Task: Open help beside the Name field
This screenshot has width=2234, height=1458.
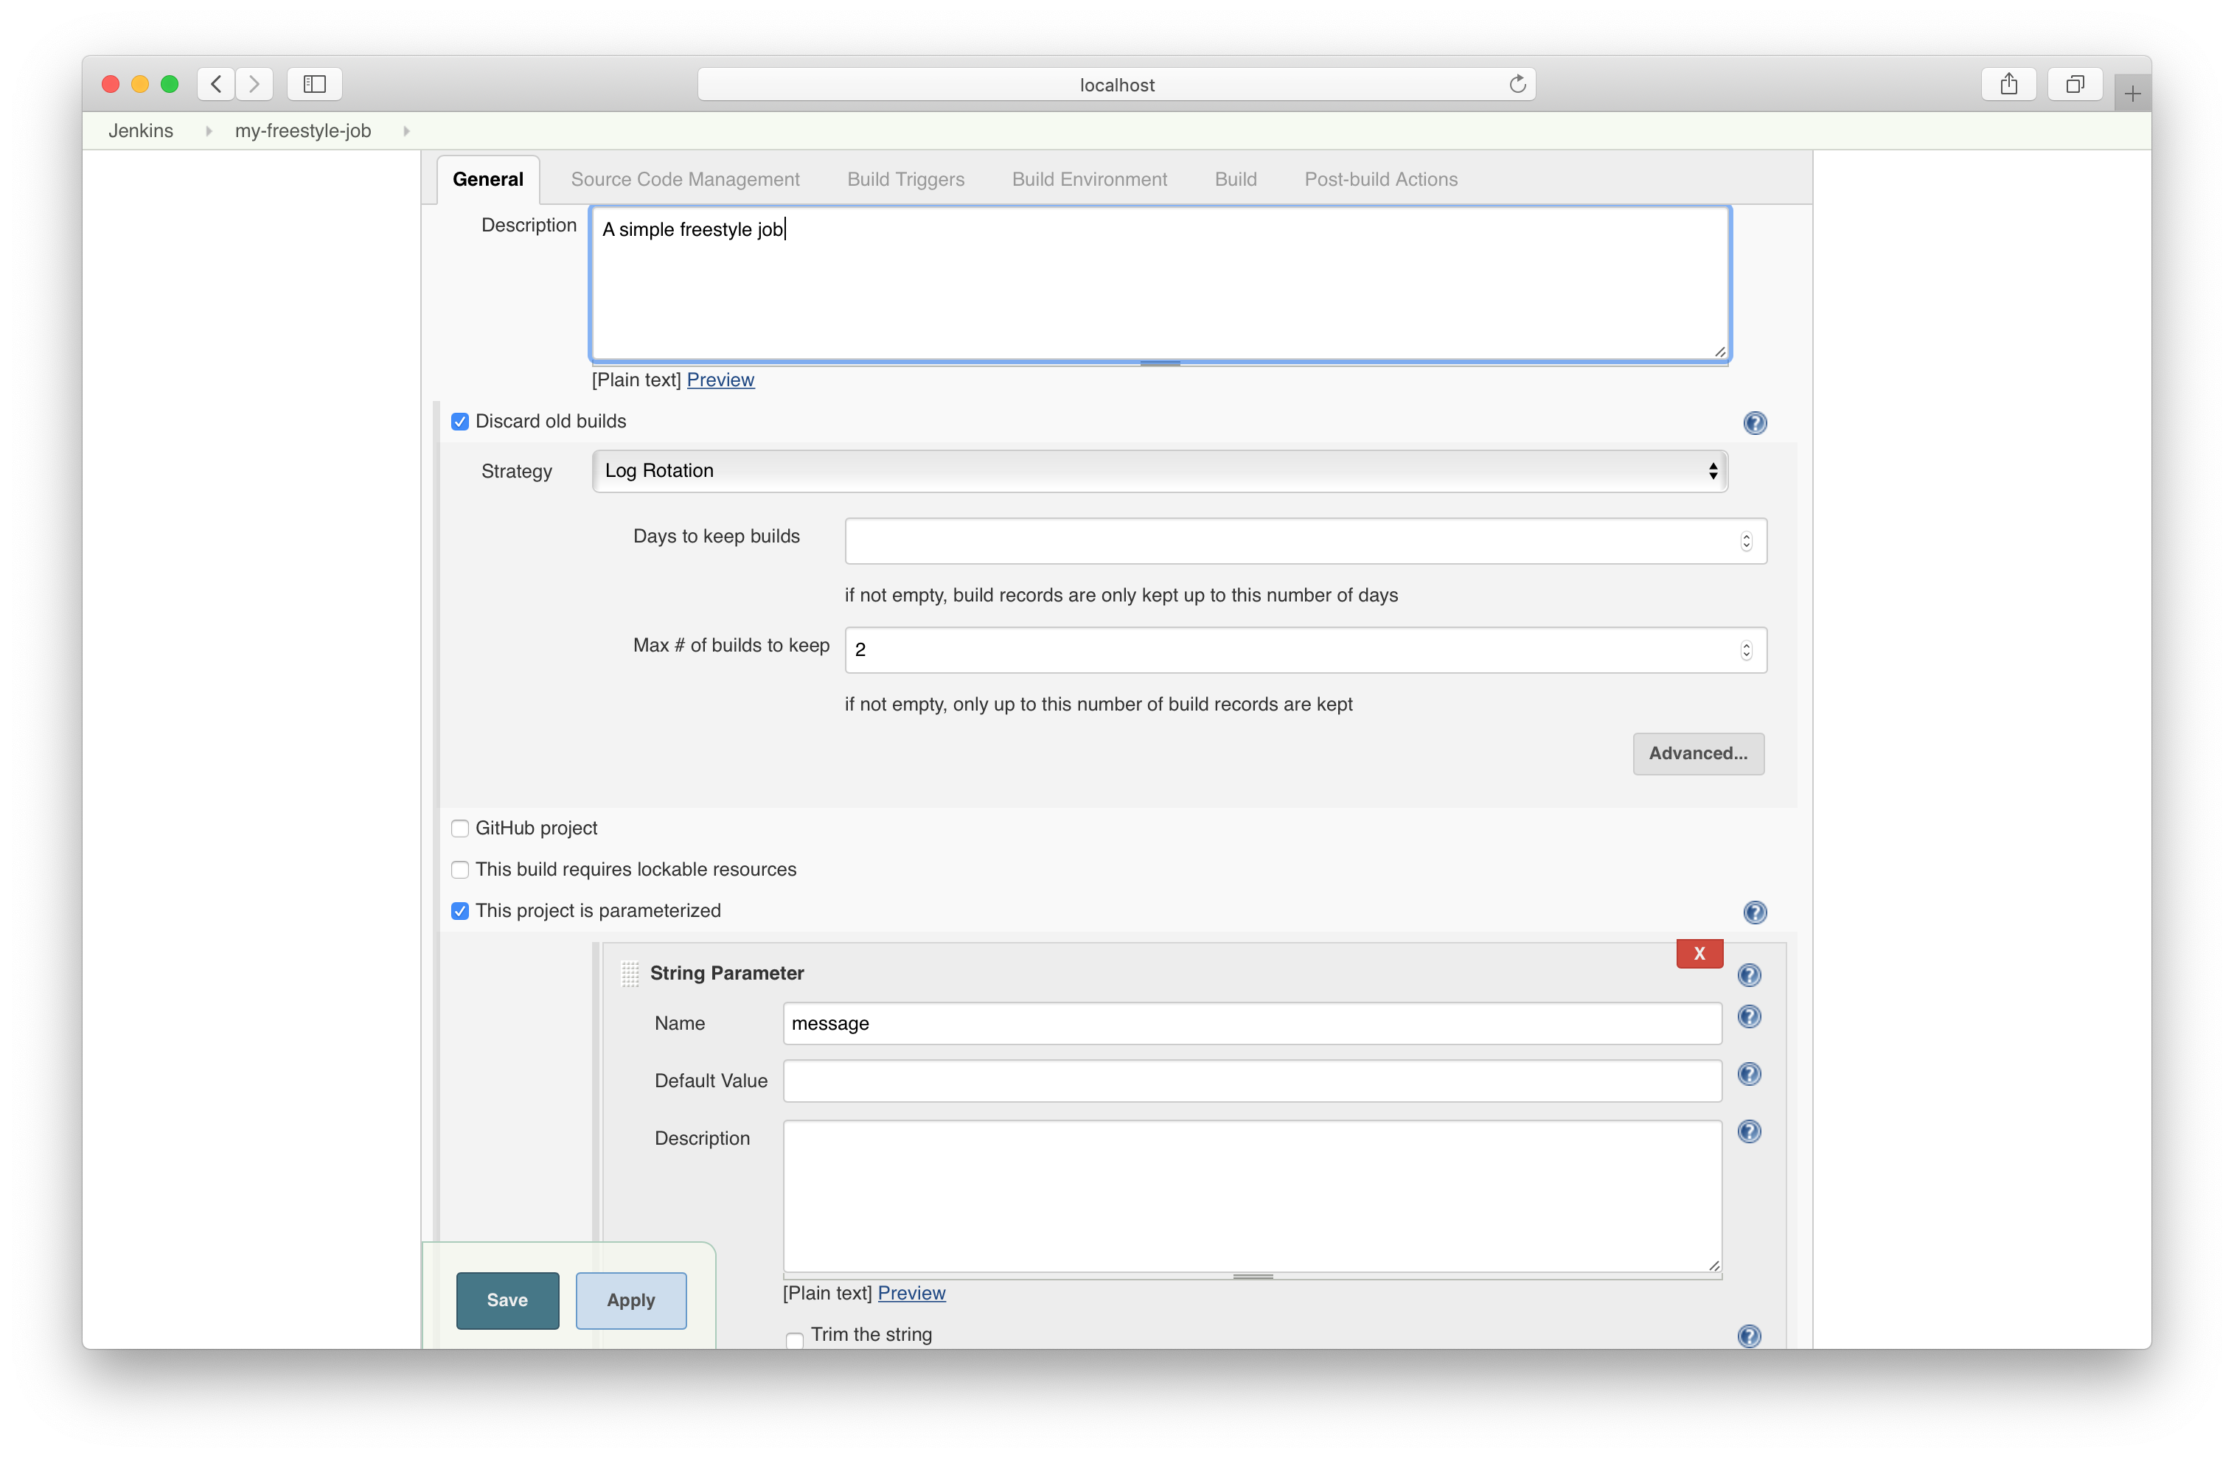Action: (1750, 1016)
